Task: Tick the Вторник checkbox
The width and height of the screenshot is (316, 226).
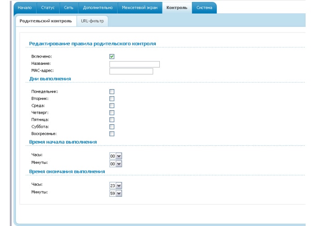Action: pyautogui.click(x=112, y=99)
